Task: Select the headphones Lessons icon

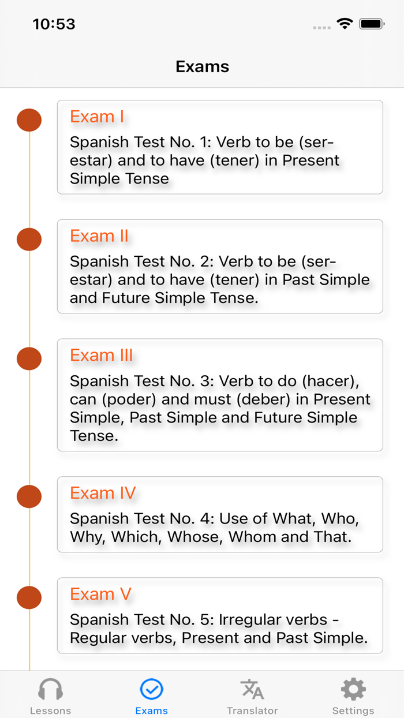Action: click(x=50, y=689)
